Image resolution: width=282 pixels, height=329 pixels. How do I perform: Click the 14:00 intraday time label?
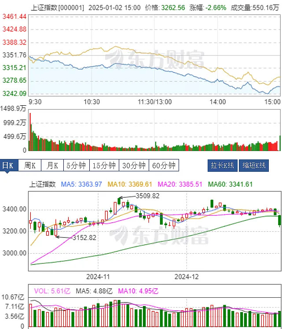click(218, 101)
